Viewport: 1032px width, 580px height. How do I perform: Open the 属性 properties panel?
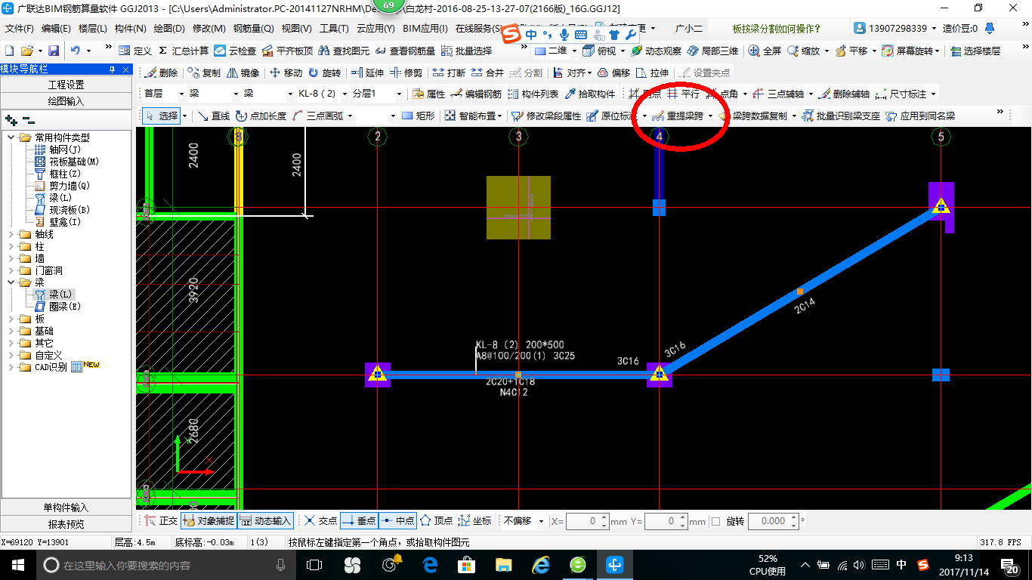[428, 94]
